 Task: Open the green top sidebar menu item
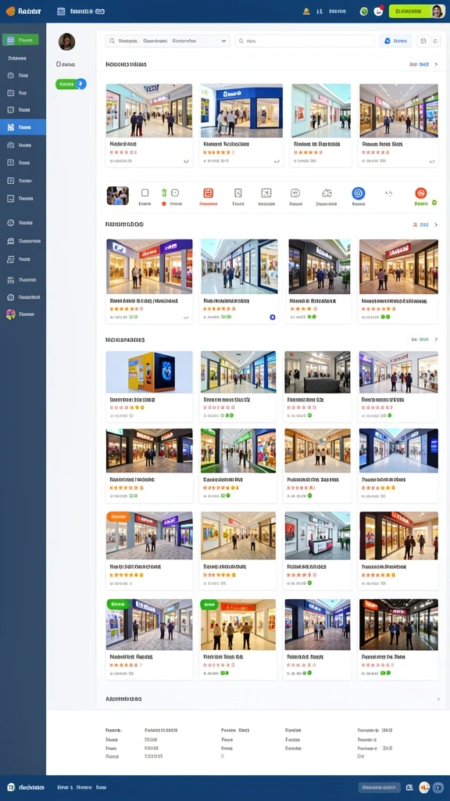20,40
